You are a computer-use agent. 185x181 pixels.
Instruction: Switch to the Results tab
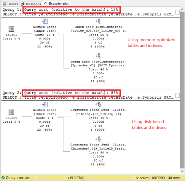click(x=10, y=4)
